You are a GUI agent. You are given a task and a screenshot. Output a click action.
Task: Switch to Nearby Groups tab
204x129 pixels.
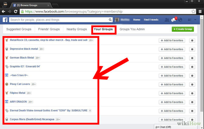pyautogui.click(x=77, y=29)
